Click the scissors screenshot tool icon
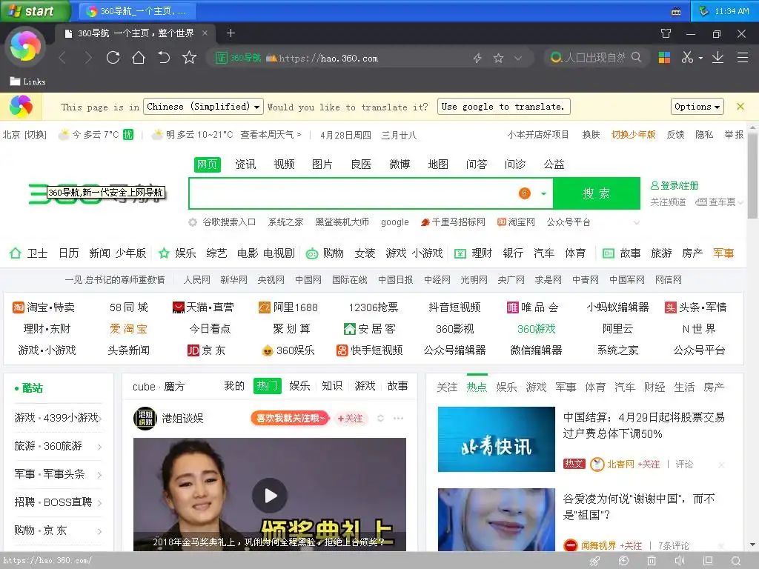Image resolution: width=759 pixels, height=569 pixels. pos(687,58)
